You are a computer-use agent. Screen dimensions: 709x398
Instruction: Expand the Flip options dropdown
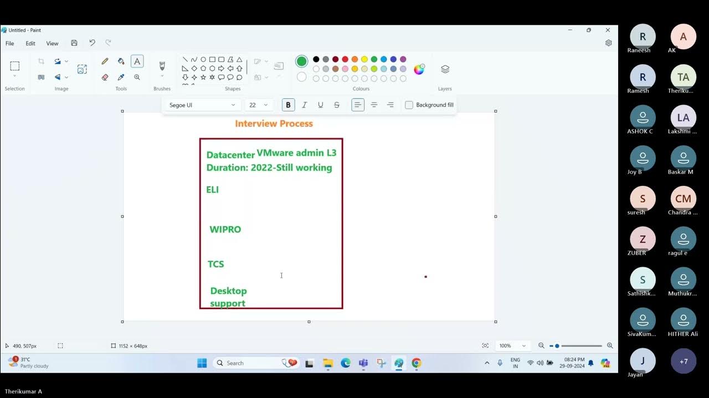66,77
